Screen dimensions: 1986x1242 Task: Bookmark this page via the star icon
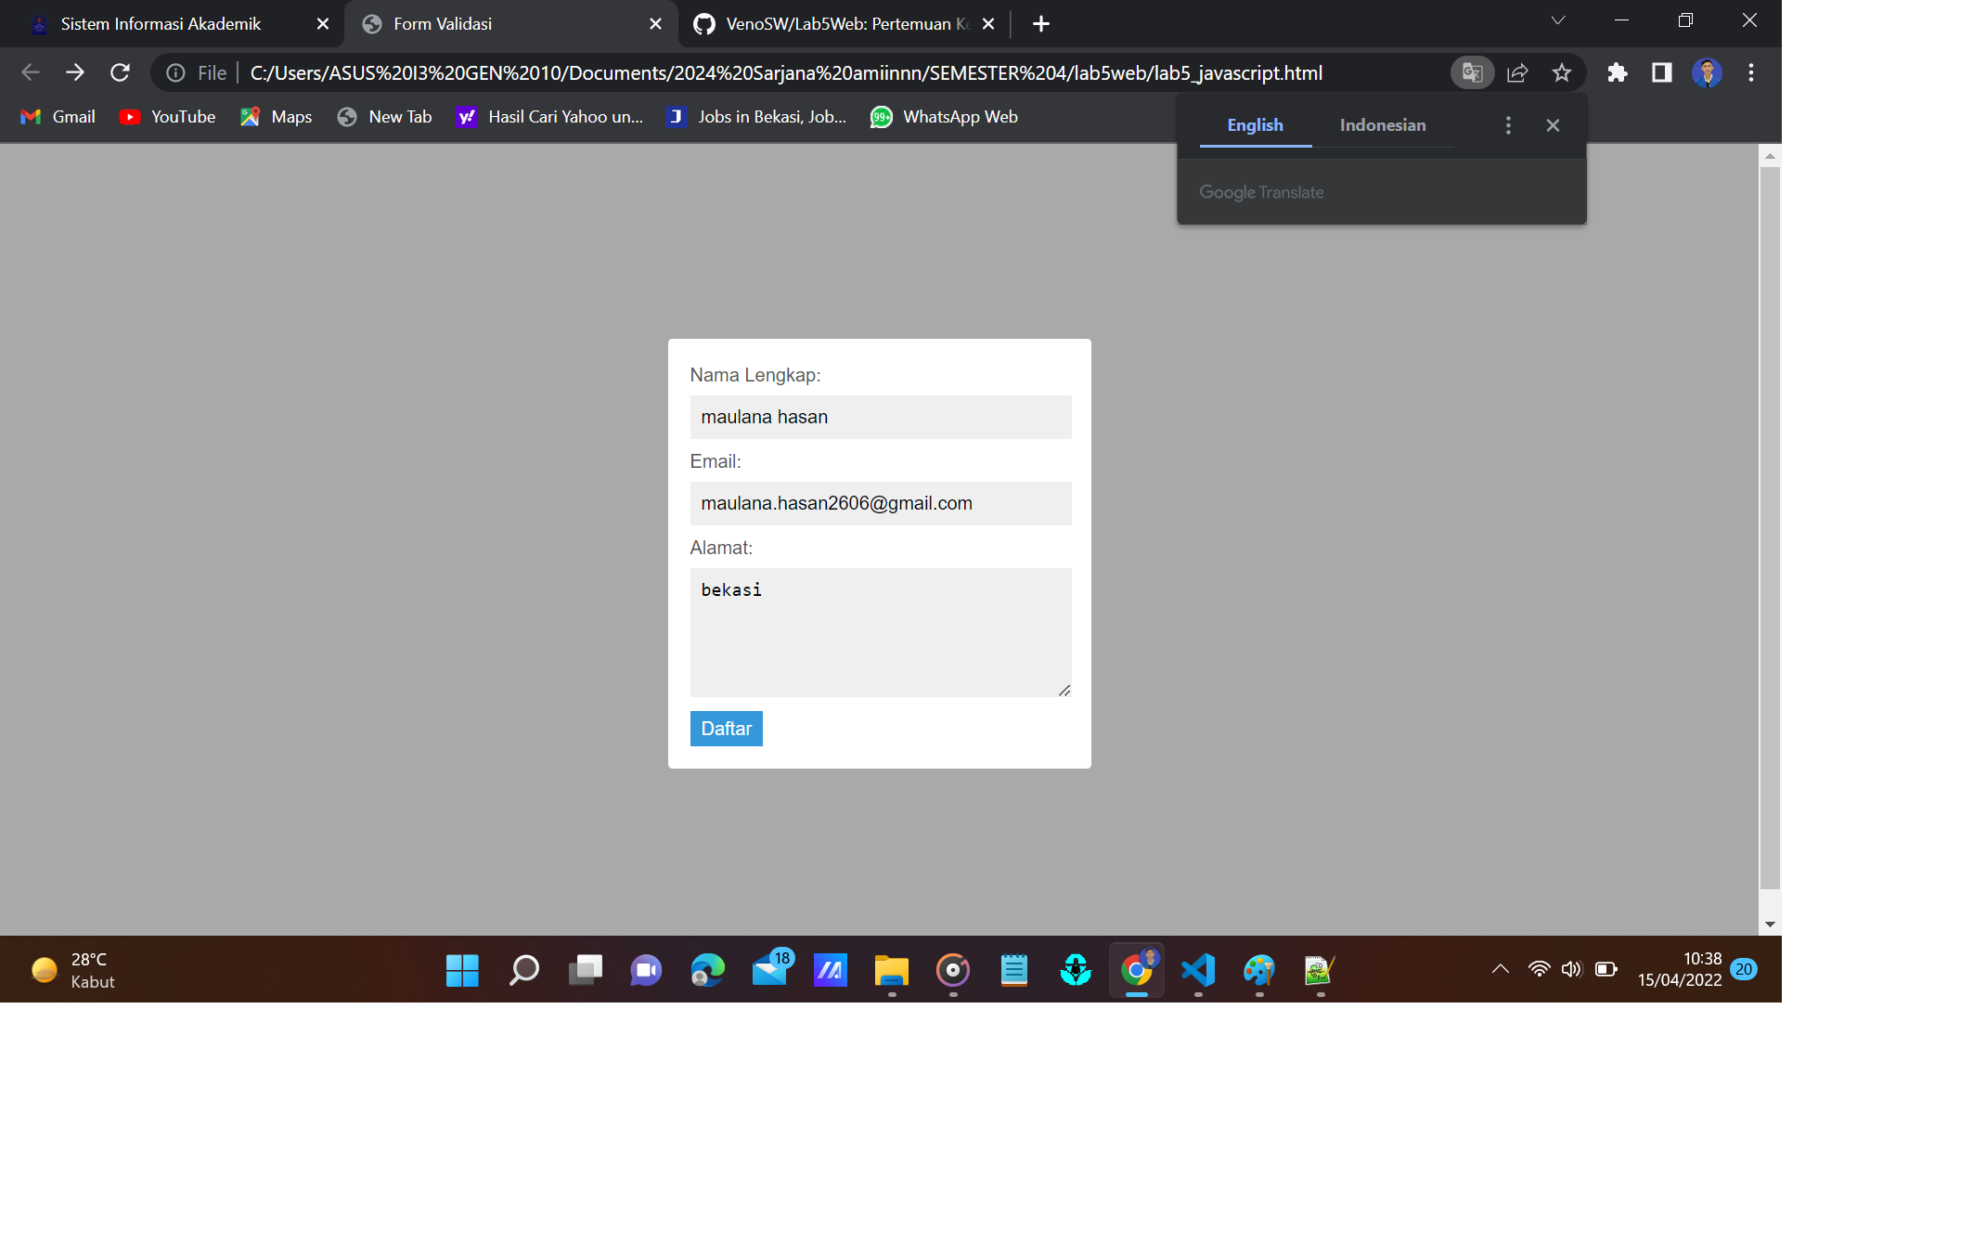pos(1562,72)
